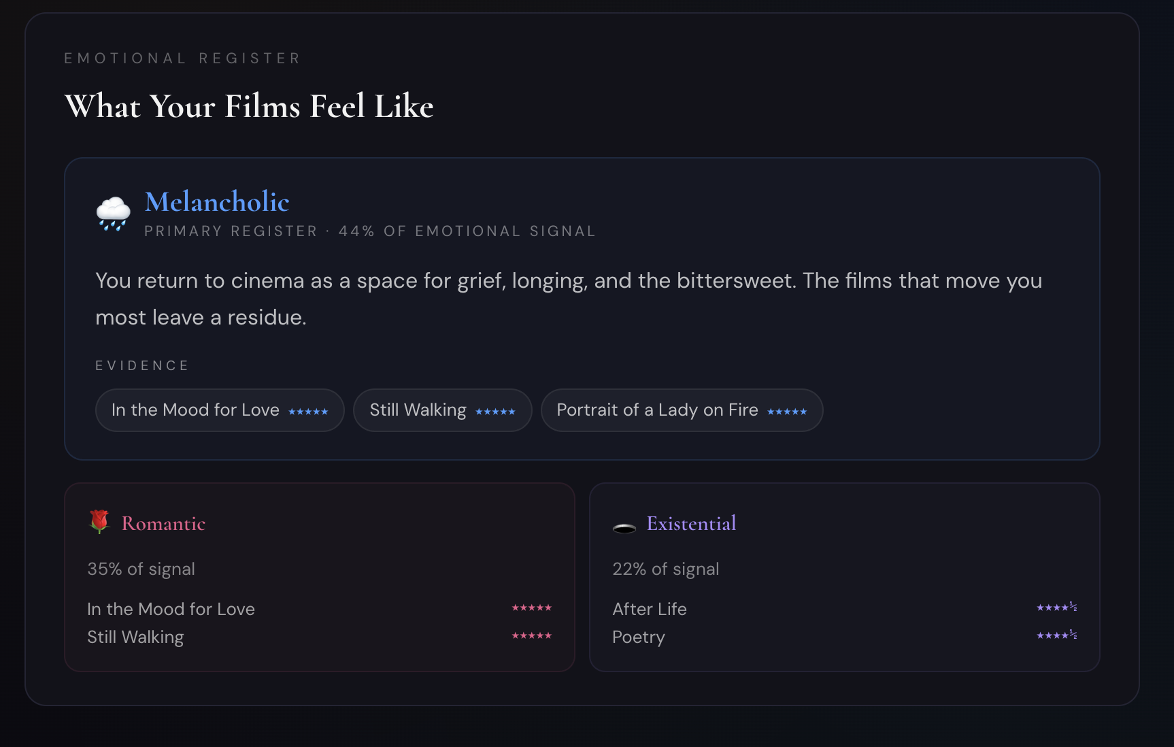
Task: Expand the Evidence section
Action: (x=141, y=365)
